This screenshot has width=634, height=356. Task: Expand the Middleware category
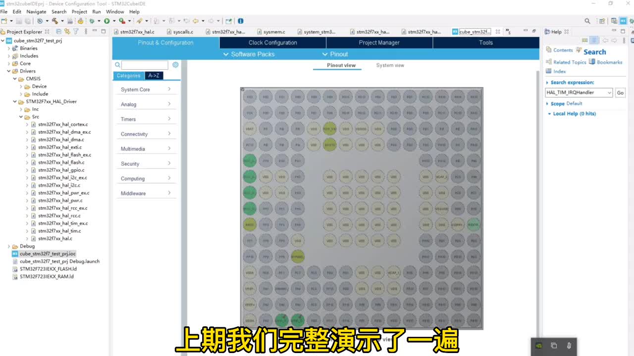pos(145,193)
